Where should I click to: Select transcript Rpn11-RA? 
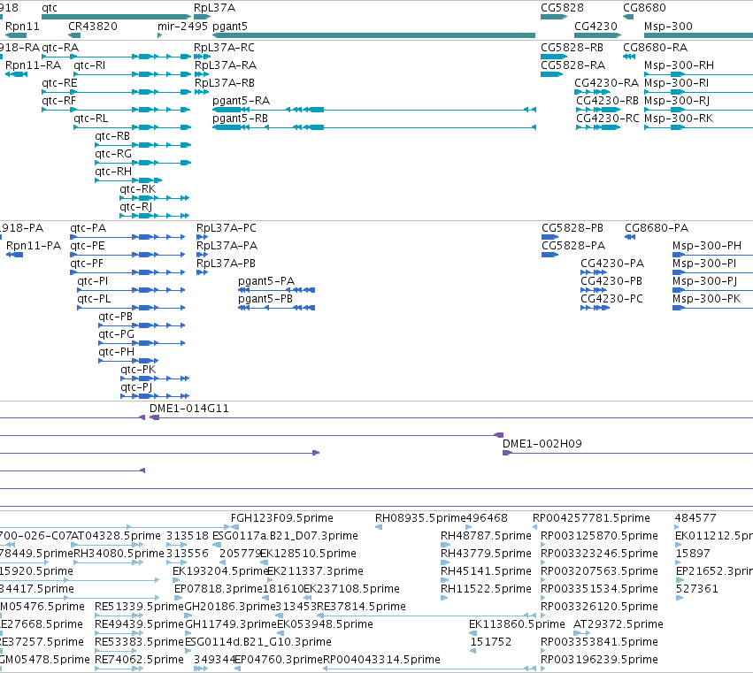click(16, 74)
